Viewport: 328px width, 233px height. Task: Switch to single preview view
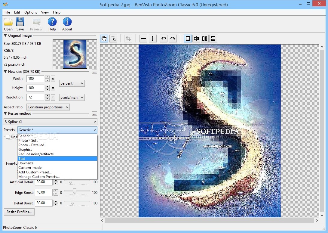point(188,39)
